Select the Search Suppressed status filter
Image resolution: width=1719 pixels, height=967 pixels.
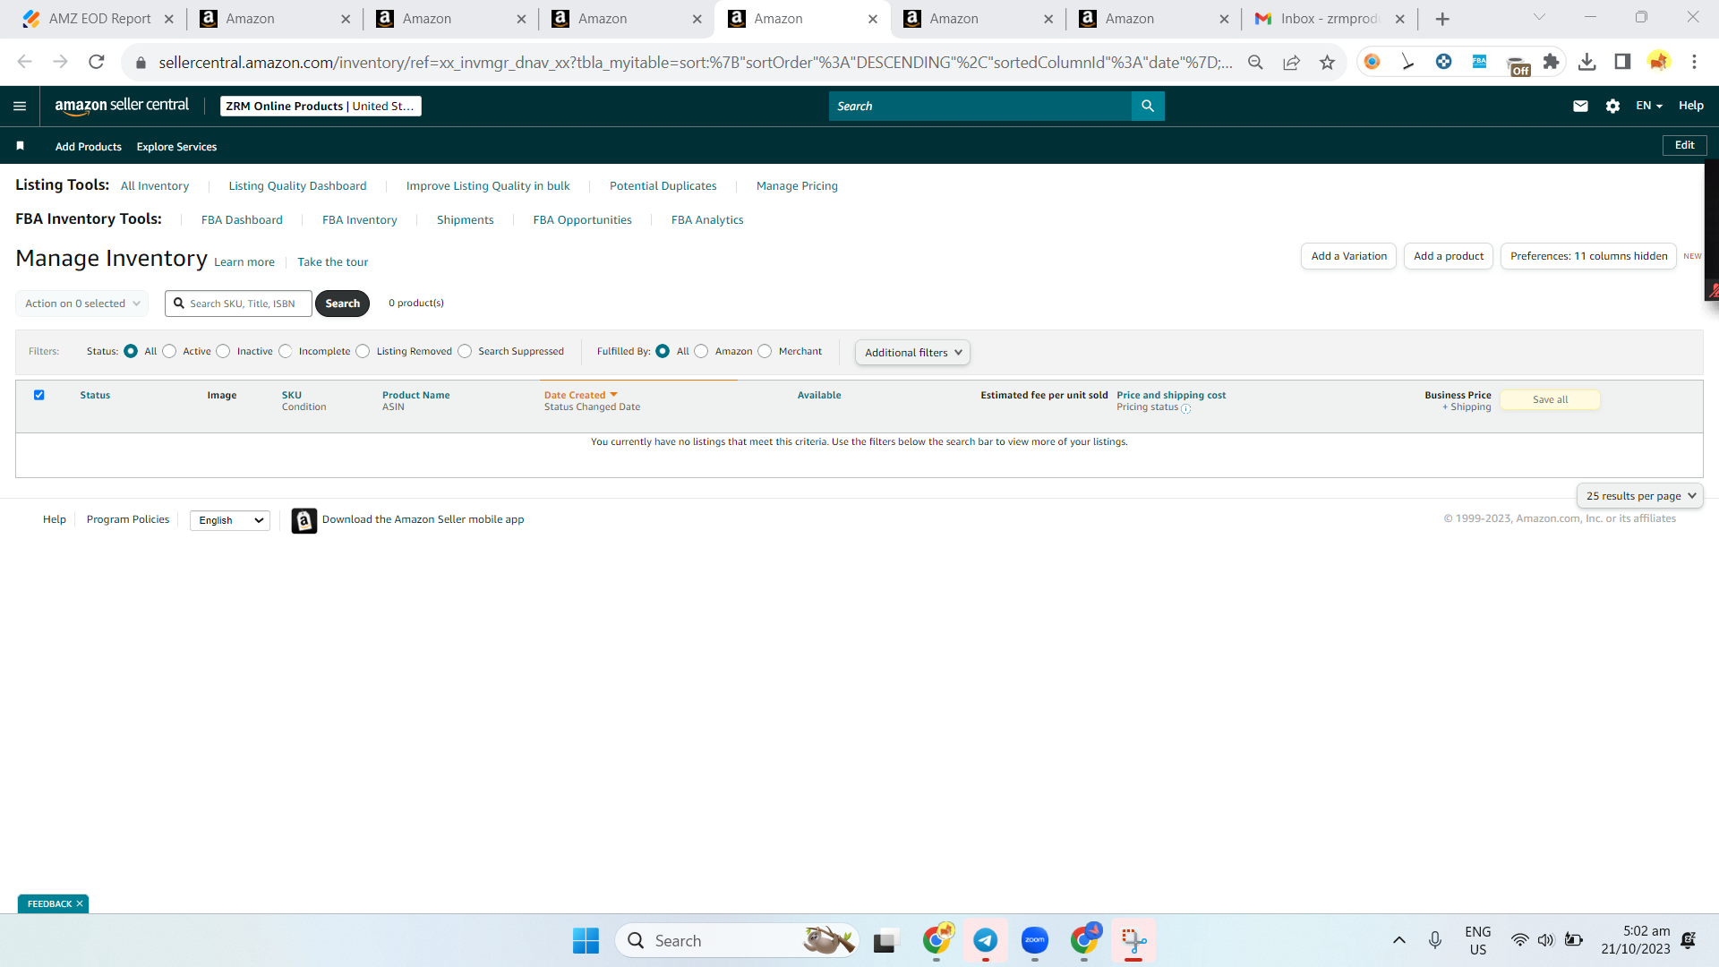point(465,351)
